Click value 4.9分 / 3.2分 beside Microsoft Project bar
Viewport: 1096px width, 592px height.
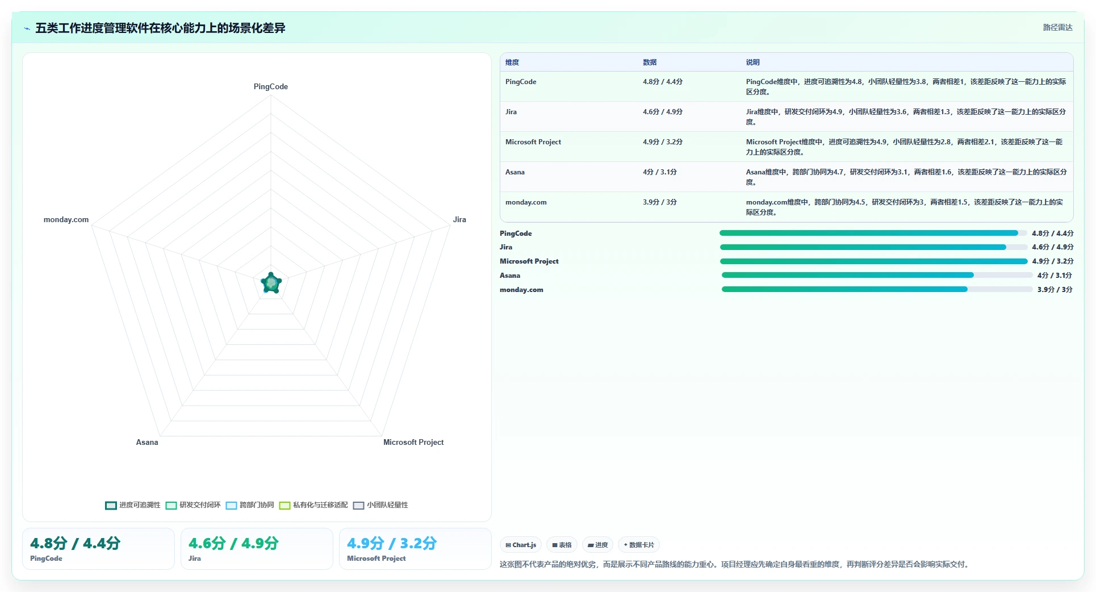pyautogui.click(x=1053, y=261)
